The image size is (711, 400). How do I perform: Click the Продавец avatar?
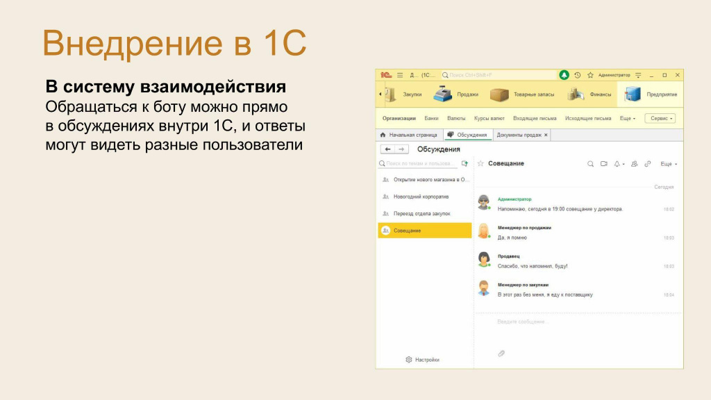pos(484,260)
